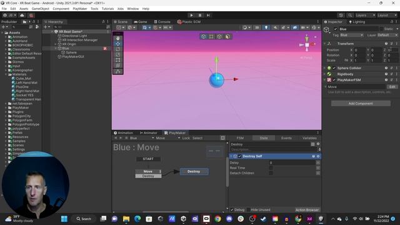
Task: Toggle the Sphere Collider enabled checkbox
Action: coord(334,68)
